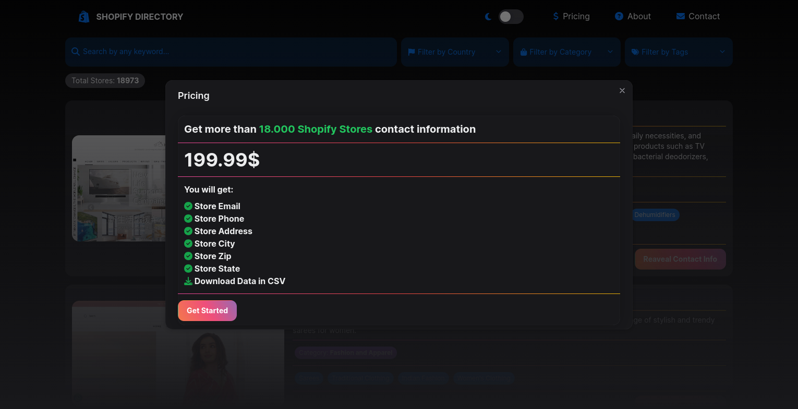Click the green check next to Store Zip
The width and height of the screenshot is (798, 409).
[188, 256]
